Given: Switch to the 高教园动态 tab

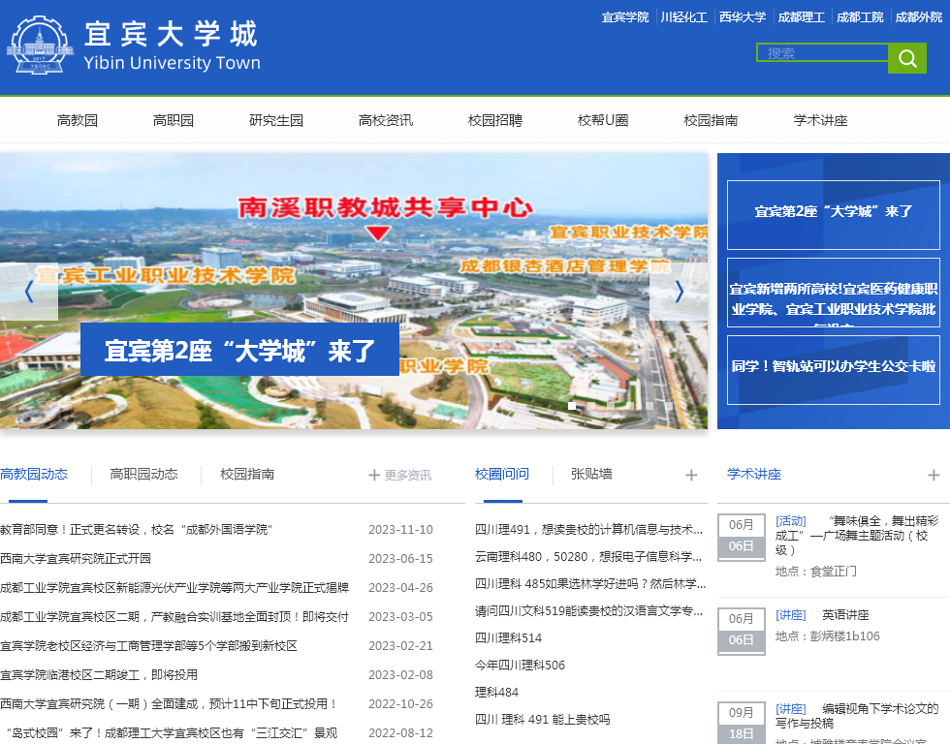Looking at the screenshot, I should pos(34,474).
